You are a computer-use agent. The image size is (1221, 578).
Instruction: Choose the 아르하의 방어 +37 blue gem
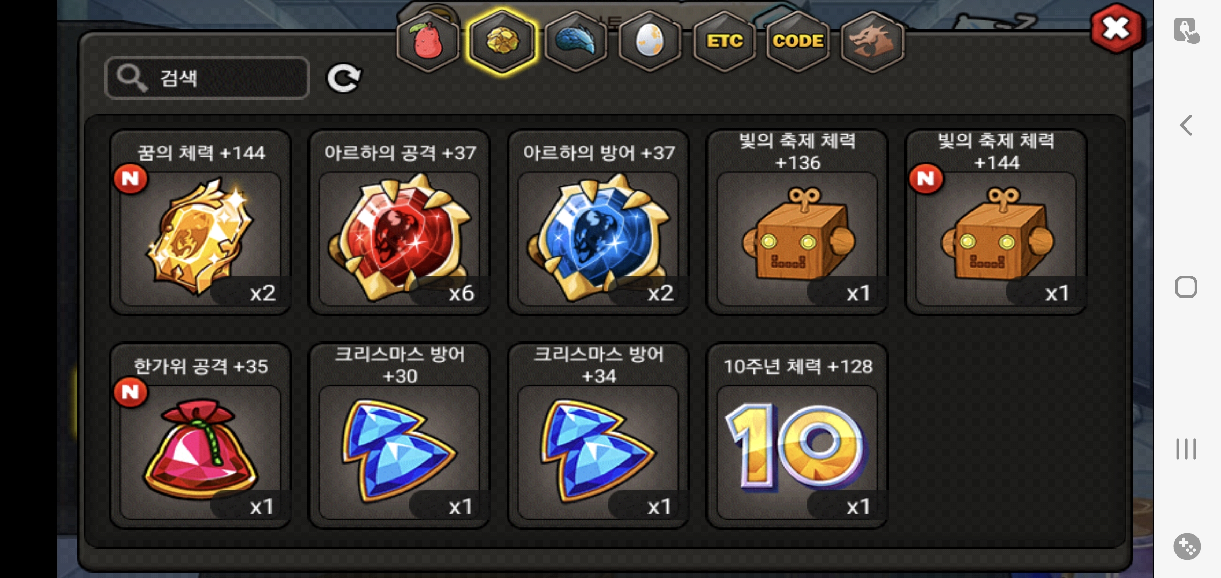599,222
